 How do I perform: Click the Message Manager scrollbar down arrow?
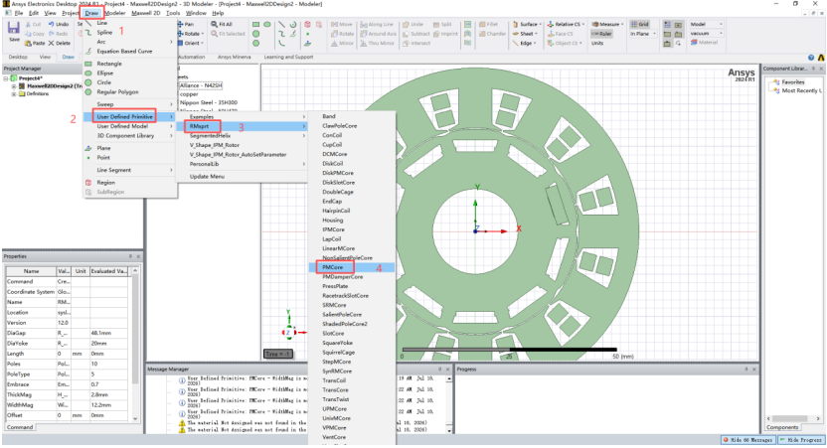449,430
